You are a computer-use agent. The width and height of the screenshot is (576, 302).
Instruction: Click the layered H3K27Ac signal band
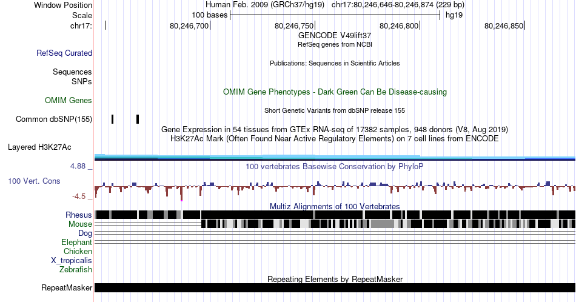coord(335,157)
